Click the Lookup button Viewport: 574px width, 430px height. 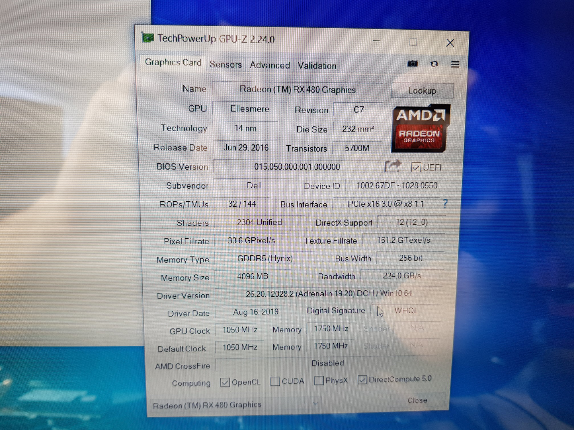422,91
